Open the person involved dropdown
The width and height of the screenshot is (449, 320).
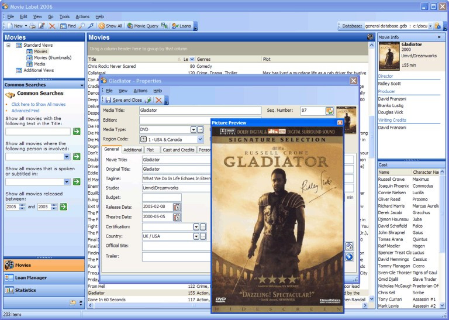67,157
